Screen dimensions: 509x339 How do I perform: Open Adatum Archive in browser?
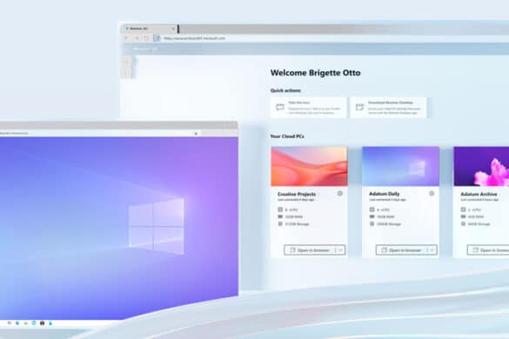pyautogui.click(x=488, y=250)
